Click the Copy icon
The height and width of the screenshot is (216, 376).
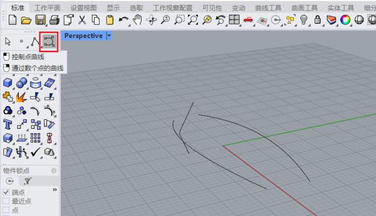click(96, 20)
